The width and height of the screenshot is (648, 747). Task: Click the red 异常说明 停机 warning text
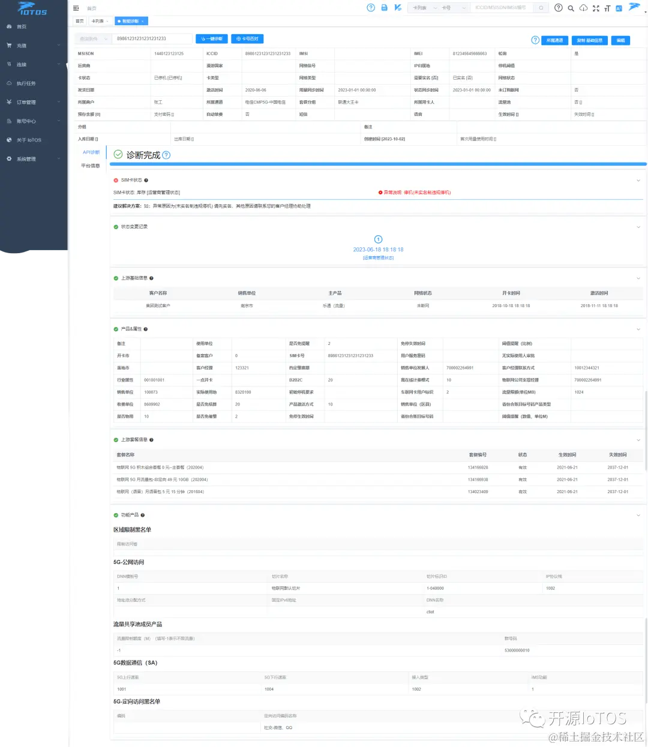(x=415, y=193)
